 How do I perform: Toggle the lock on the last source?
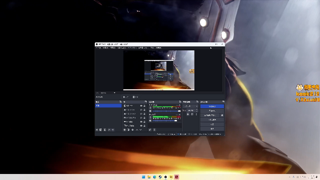click(x=144, y=126)
